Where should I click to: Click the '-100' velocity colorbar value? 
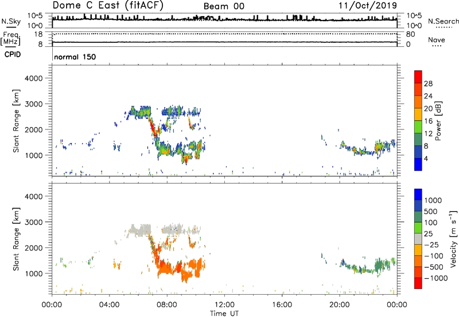pyautogui.click(x=434, y=256)
